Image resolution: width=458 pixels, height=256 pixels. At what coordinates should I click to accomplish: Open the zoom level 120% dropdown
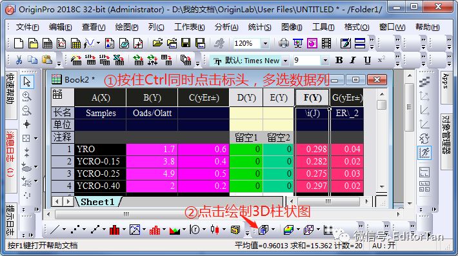point(265,43)
